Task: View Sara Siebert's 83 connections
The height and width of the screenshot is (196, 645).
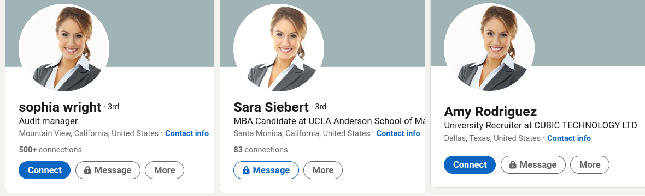Action: click(261, 150)
